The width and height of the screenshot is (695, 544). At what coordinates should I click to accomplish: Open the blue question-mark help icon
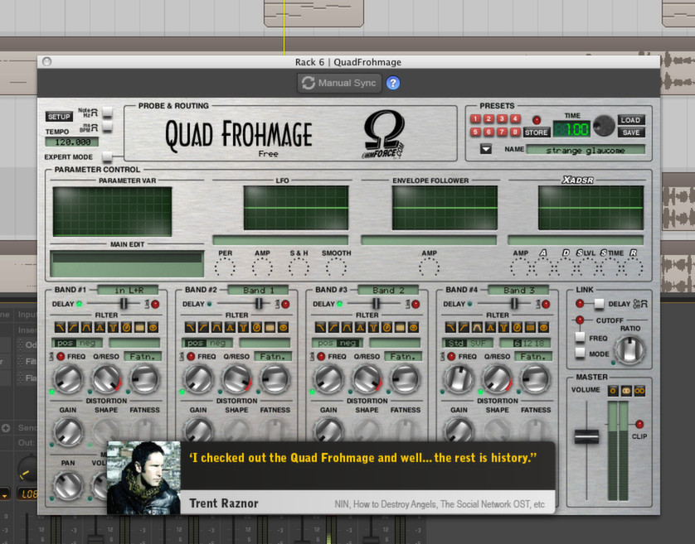click(x=393, y=83)
